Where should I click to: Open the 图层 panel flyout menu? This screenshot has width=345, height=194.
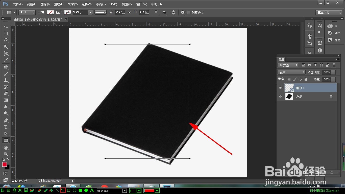[x=338, y=60]
